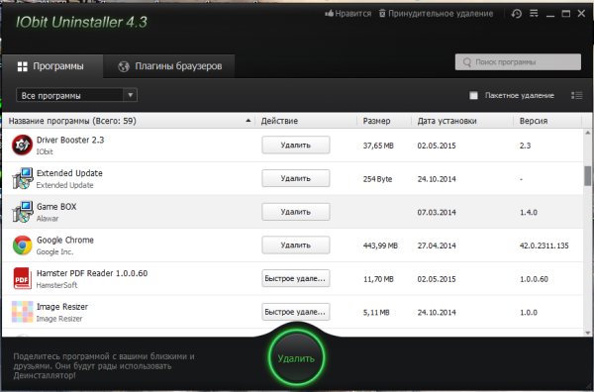Click the Google Inc. publisher text
Image resolution: width=594 pixels, height=392 pixels.
pos(54,251)
